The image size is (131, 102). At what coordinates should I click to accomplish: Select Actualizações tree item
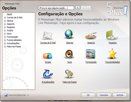coord(13,43)
